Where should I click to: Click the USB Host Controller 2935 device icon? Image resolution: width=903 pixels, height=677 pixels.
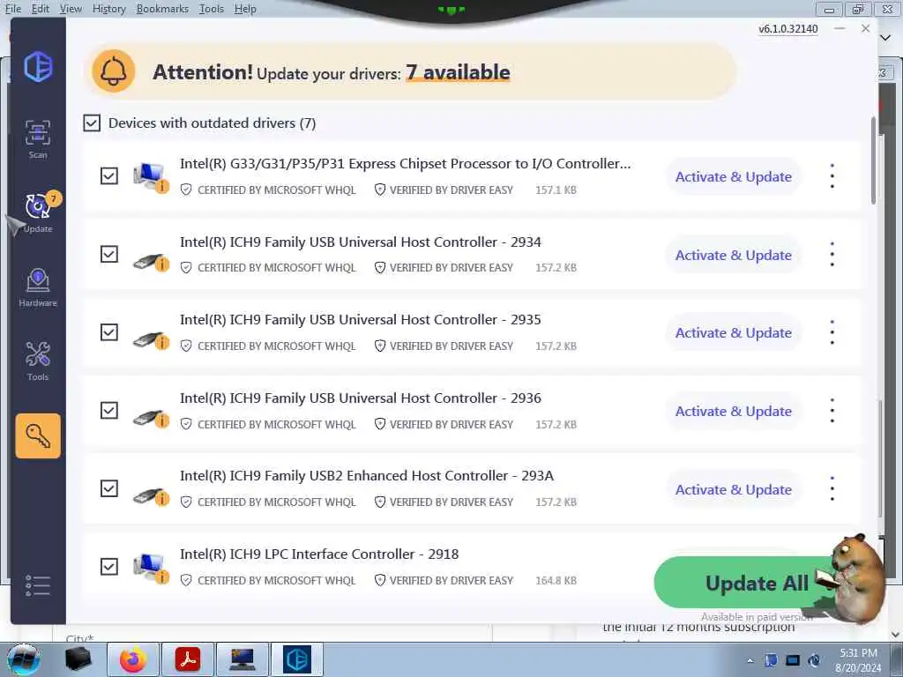point(151,340)
